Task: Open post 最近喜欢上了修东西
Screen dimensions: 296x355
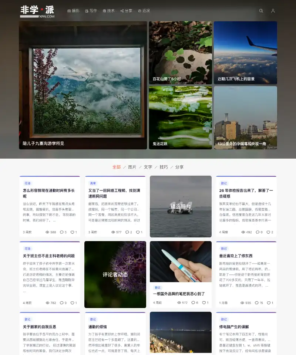Action: 236,256
